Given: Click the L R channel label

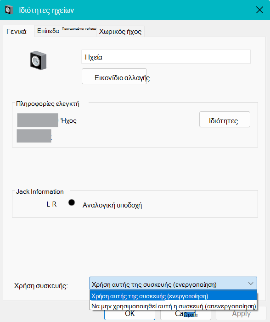Looking at the screenshot, I should click(51, 204).
